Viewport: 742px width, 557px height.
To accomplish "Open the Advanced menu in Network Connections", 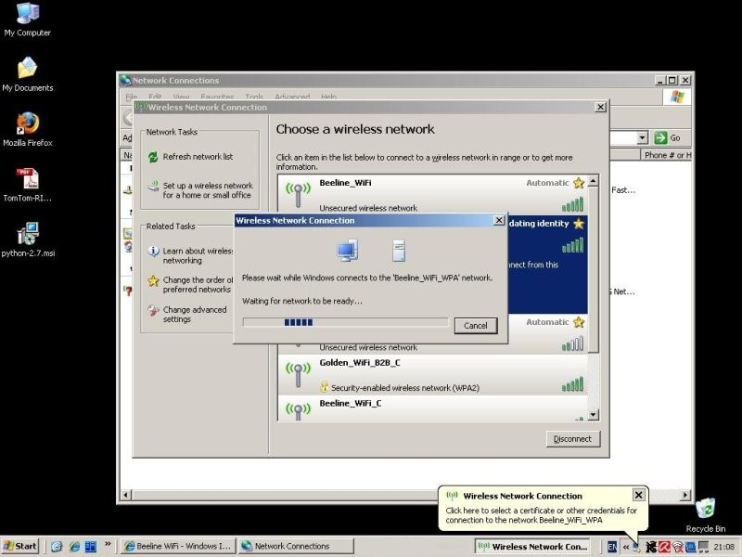I will click(x=292, y=97).
